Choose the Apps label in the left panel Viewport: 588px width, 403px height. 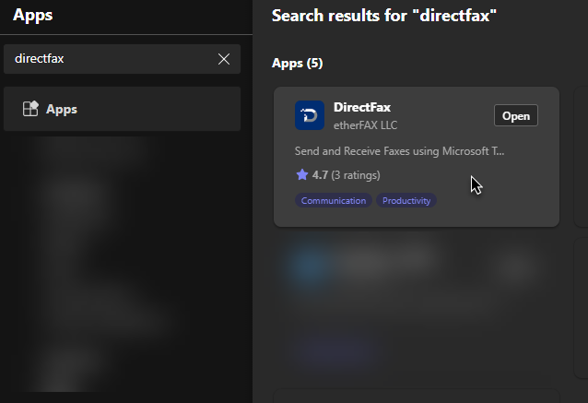tap(62, 109)
